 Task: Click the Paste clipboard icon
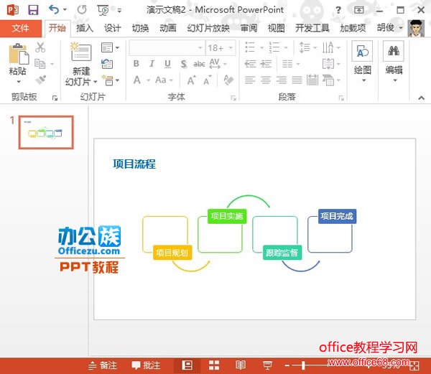click(x=19, y=54)
